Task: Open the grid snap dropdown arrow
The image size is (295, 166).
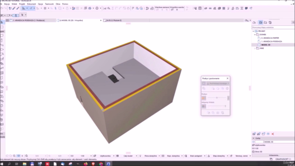Action: coord(48,8)
